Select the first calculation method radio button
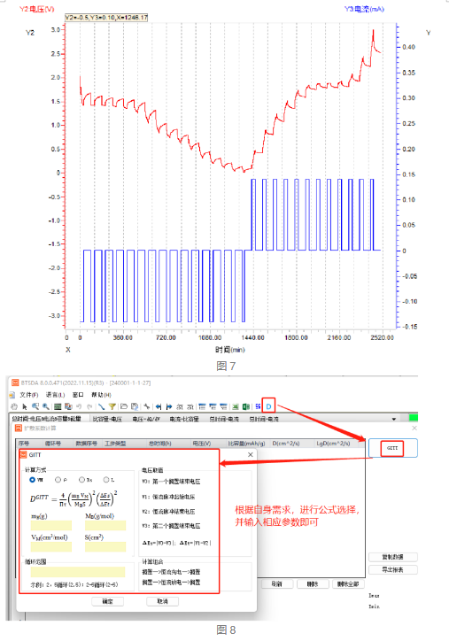449x641 pixels. click(32, 480)
